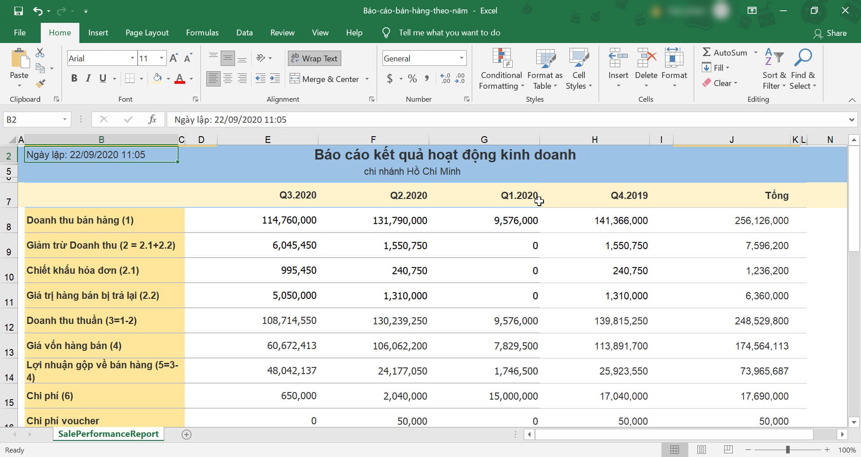Switch to the Formulas ribbon tab

202,32
